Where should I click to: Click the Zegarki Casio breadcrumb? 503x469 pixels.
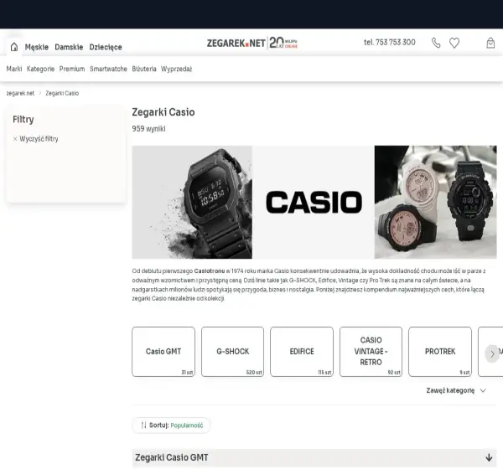[x=62, y=93]
